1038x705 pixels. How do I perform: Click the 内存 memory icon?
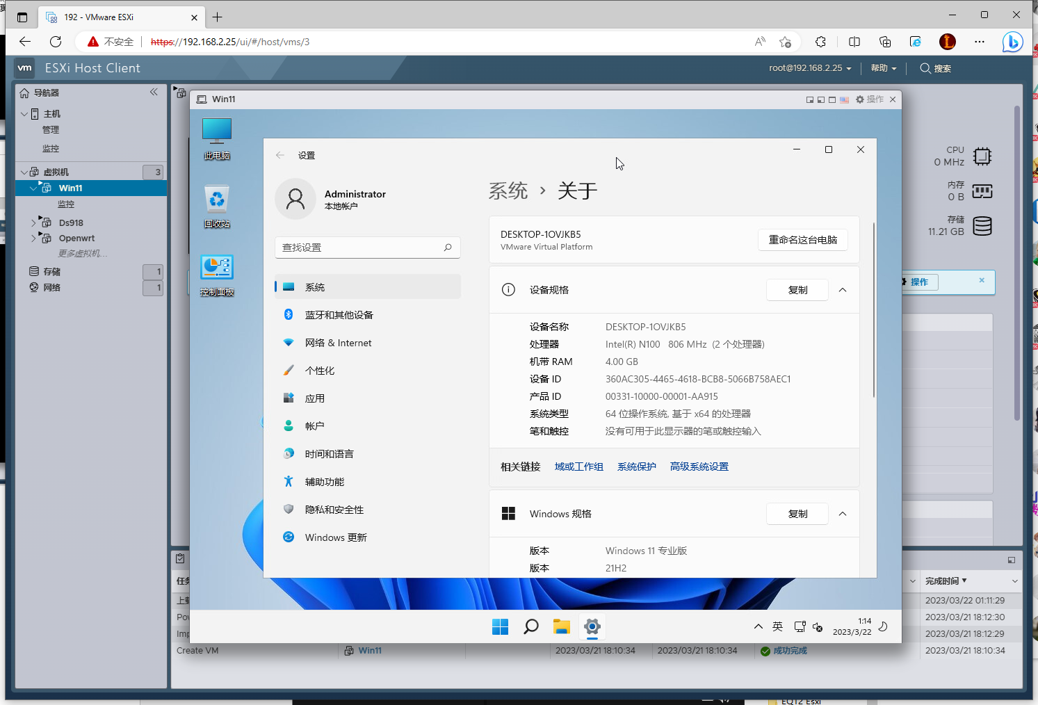click(982, 191)
